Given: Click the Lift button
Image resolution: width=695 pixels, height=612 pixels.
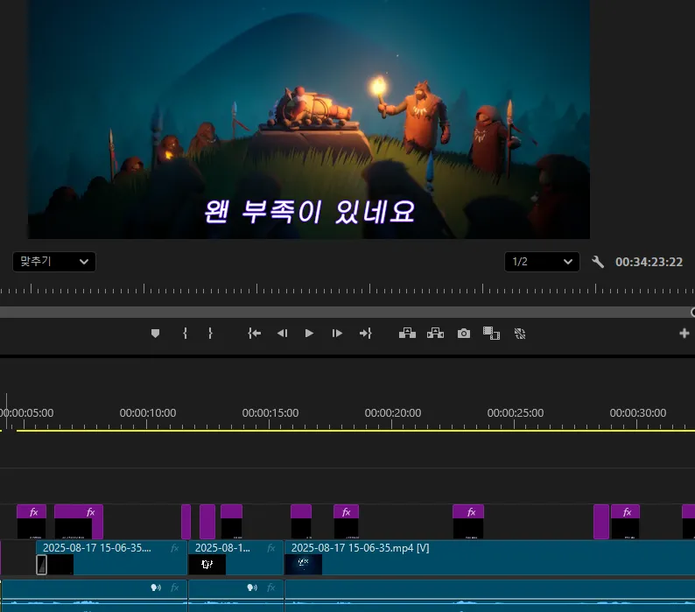Looking at the screenshot, I should pyautogui.click(x=407, y=334).
